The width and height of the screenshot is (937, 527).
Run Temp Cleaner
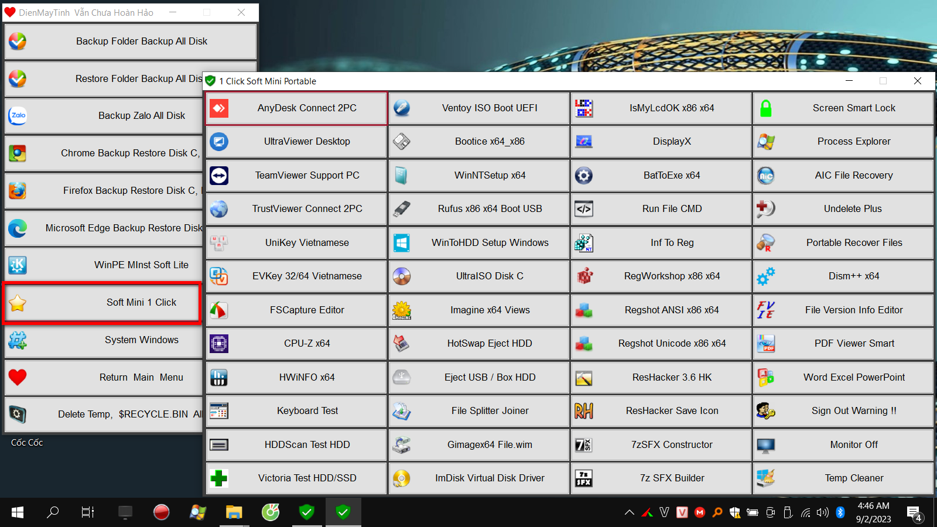click(x=843, y=478)
